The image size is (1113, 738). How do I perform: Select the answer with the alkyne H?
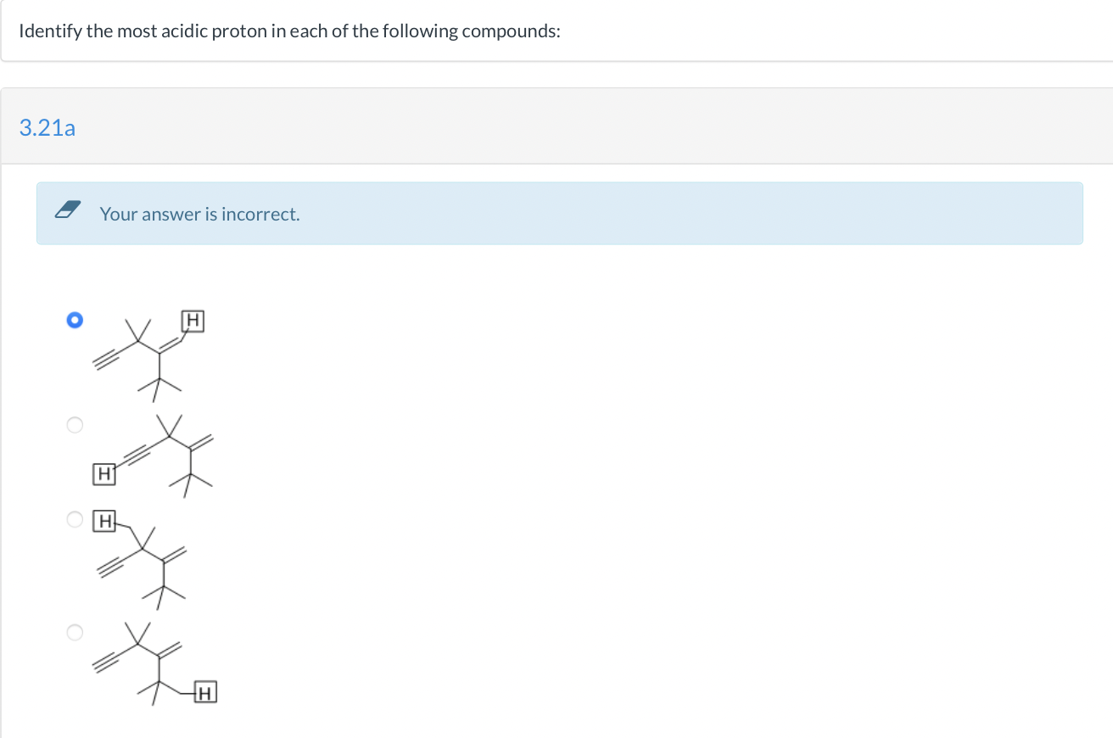75,425
